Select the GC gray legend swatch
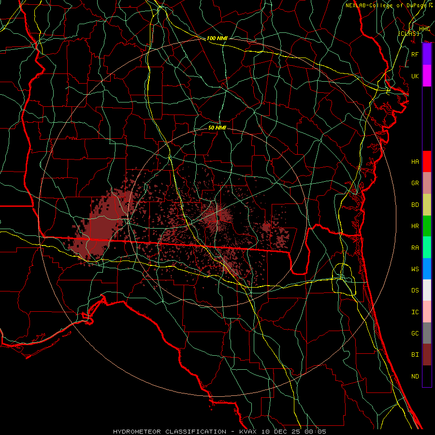435x435 pixels. point(427,333)
